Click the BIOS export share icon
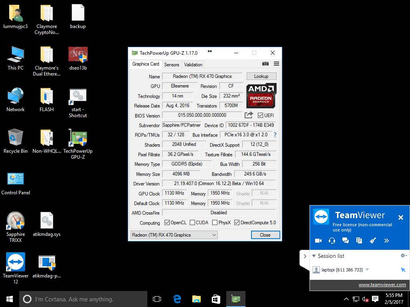This screenshot has width=410, height=307. [249, 115]
